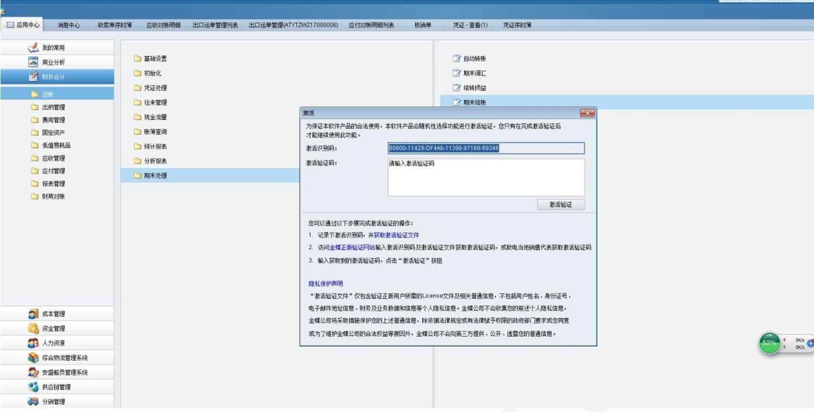This screenshot has width=814, height=412.
Task: Click the 激活验证码 text area
Action: click(486, 177)
